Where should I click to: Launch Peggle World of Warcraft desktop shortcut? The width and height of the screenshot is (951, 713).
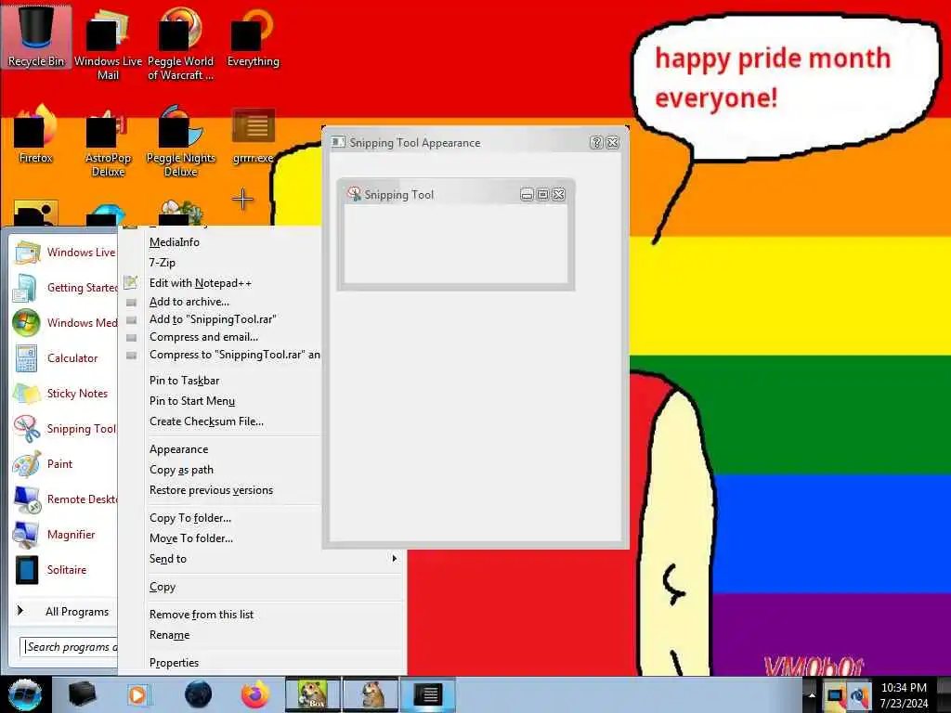pos(180,44)
